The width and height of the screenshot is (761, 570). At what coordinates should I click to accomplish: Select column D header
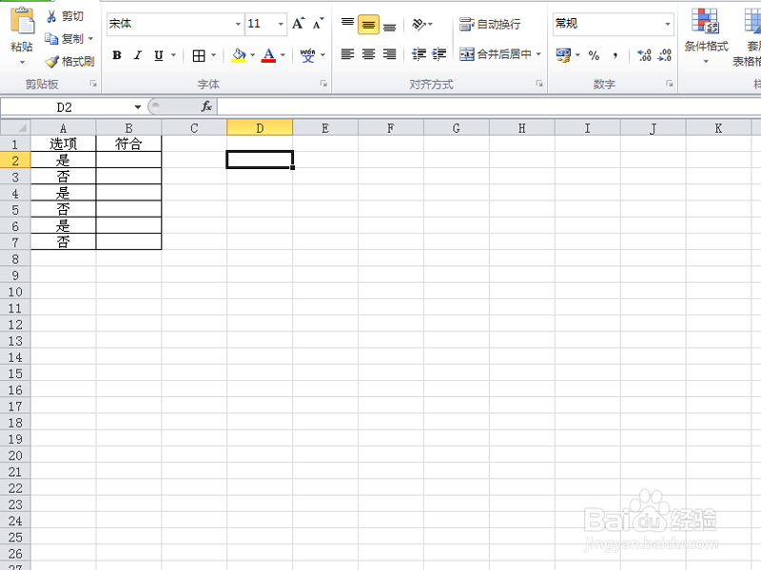[260, 128]
